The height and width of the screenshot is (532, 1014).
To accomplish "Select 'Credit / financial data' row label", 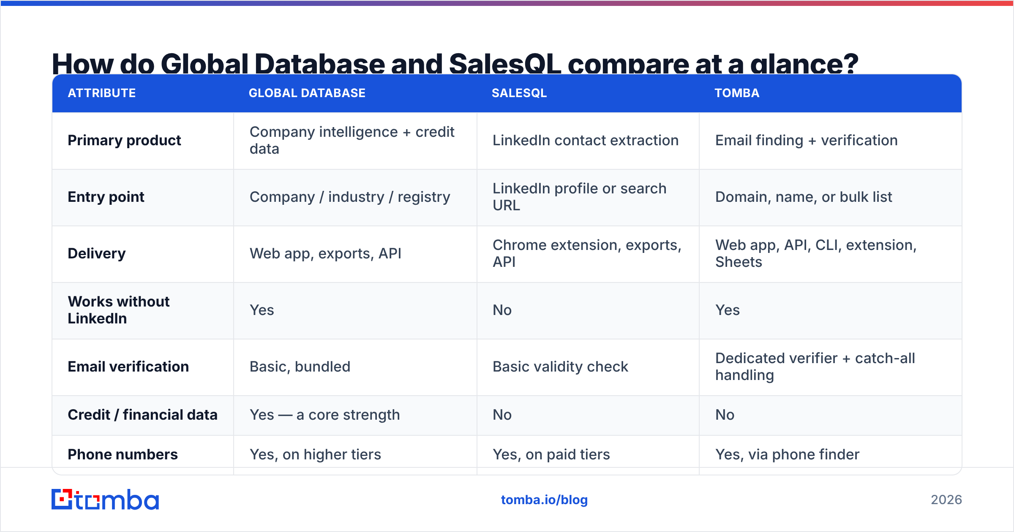I will (143, 415).
